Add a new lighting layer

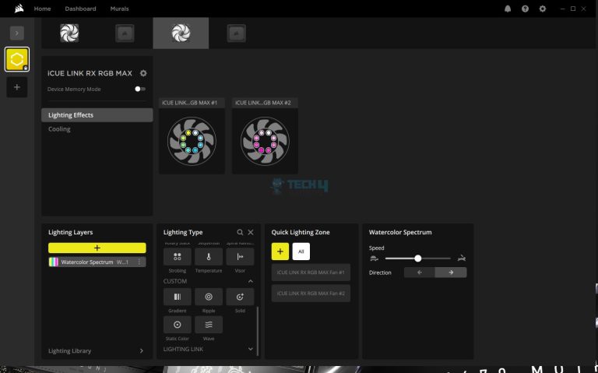(x=97, y=248)
